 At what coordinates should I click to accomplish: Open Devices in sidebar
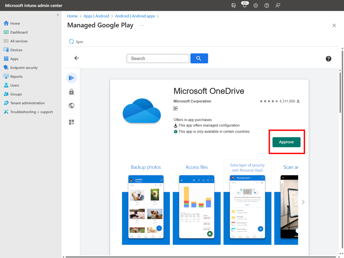click(x=13, y=50)
